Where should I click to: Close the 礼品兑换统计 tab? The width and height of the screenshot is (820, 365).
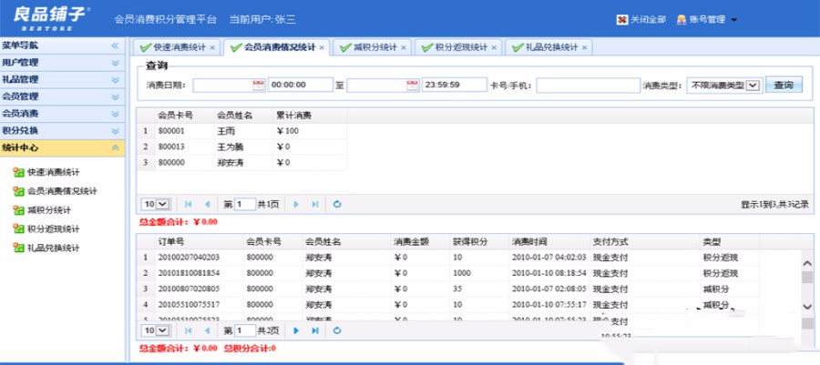point(584,47)
